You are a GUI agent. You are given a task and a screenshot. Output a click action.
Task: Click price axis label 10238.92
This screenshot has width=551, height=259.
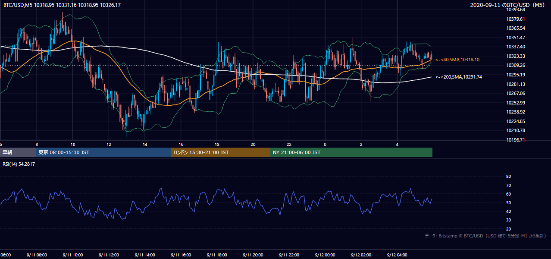coord(516,112)
